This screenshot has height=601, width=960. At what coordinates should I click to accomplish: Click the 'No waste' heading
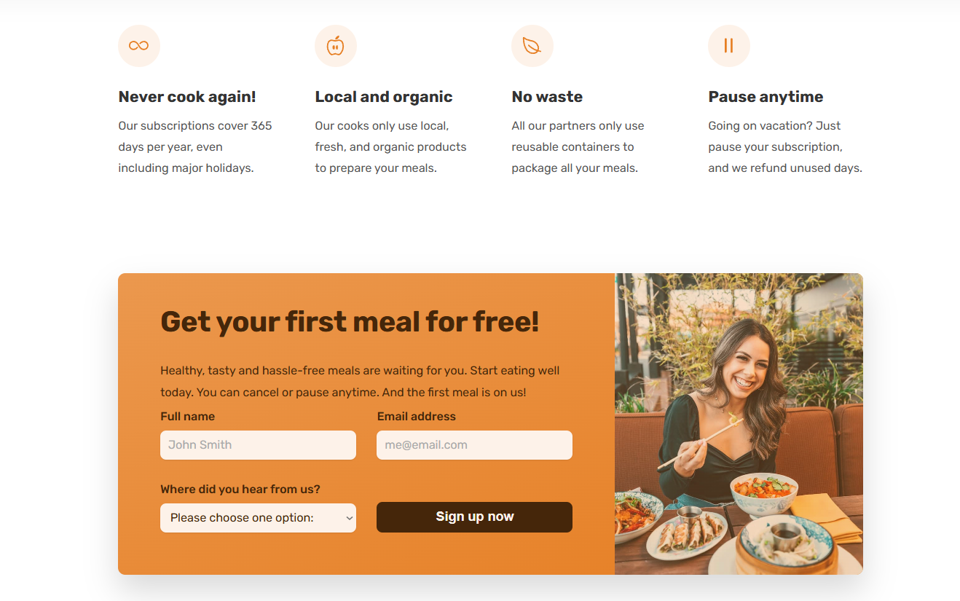[x=547, y=97]
